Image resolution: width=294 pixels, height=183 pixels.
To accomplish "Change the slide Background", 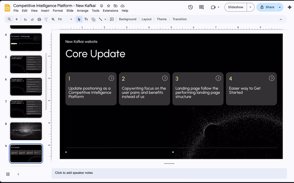I will [x=128, y=19].
